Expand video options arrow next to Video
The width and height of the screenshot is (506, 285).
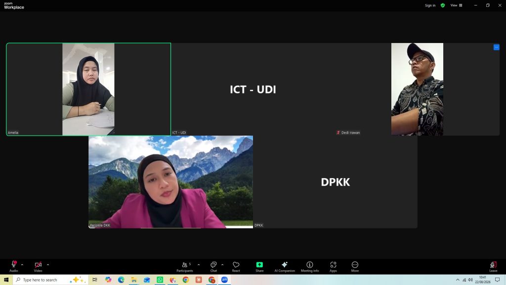tap(48, 265)
